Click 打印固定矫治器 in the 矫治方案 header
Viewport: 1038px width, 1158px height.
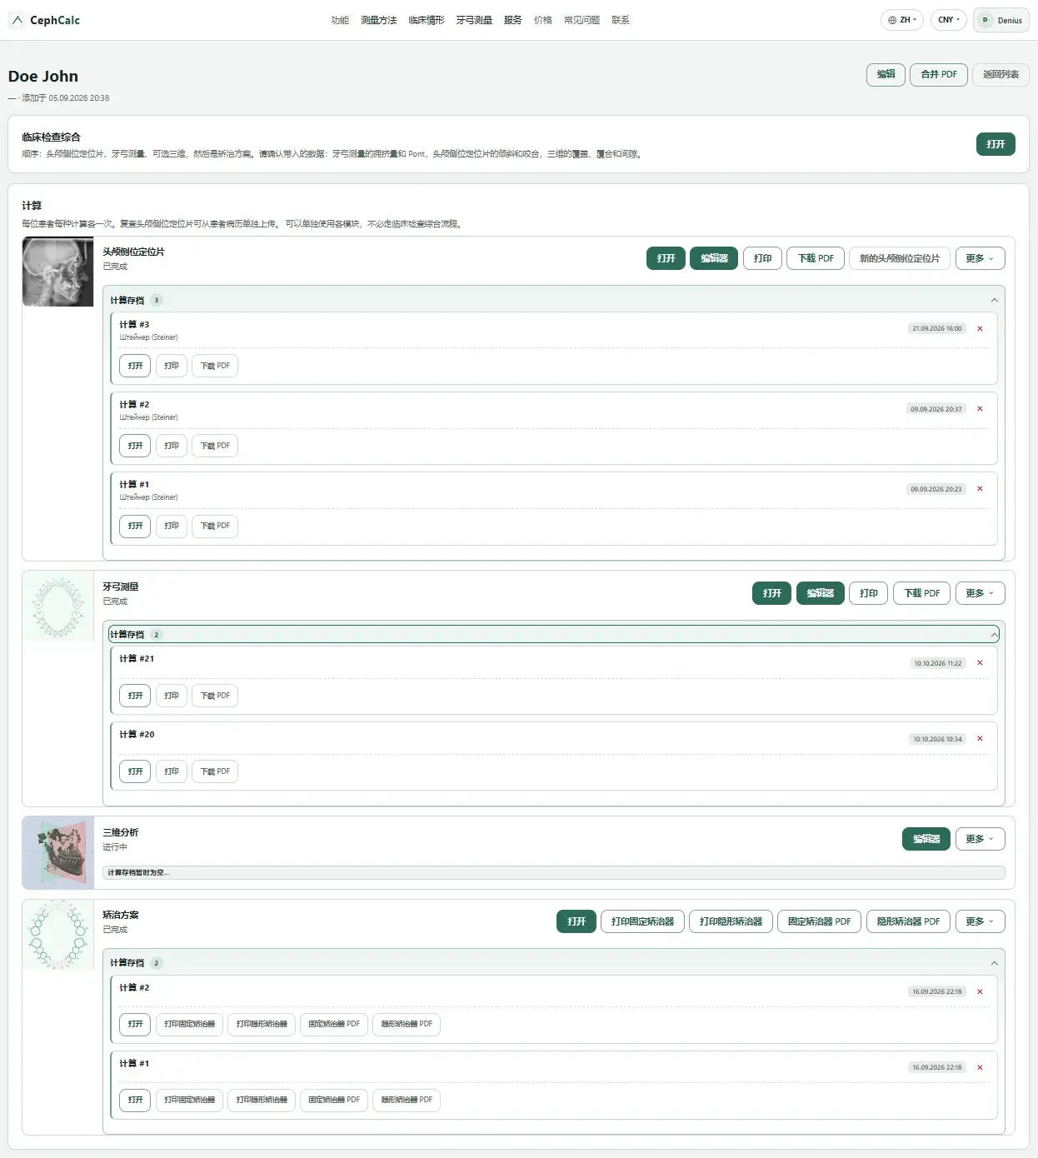tap(642, 921)
